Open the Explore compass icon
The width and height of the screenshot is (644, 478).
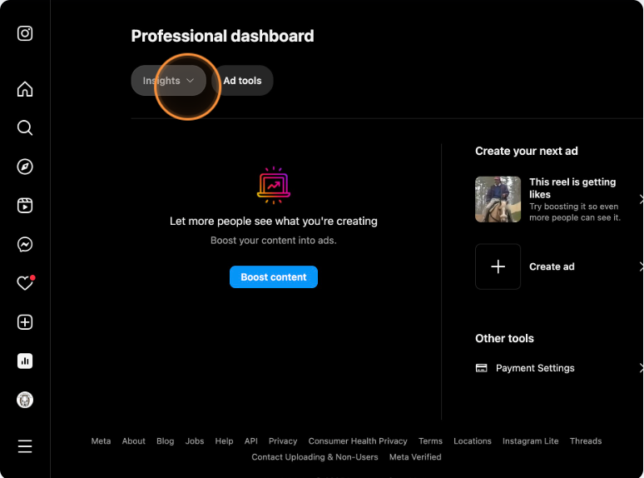tap(25, 167)
